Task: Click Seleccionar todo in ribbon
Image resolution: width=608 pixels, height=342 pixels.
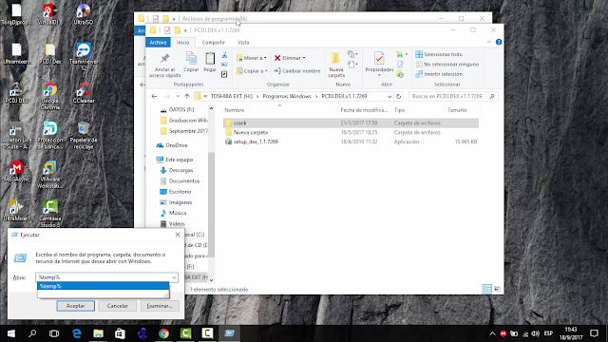Action: click(439, 54)
